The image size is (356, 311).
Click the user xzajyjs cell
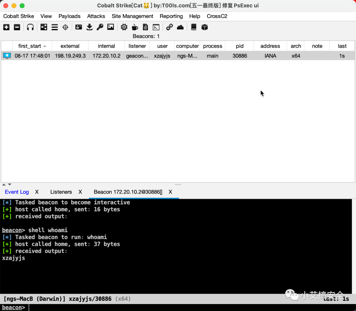tap(162, 56)
